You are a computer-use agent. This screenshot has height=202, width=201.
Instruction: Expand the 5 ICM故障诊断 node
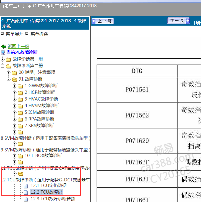[x=14, y=112]
